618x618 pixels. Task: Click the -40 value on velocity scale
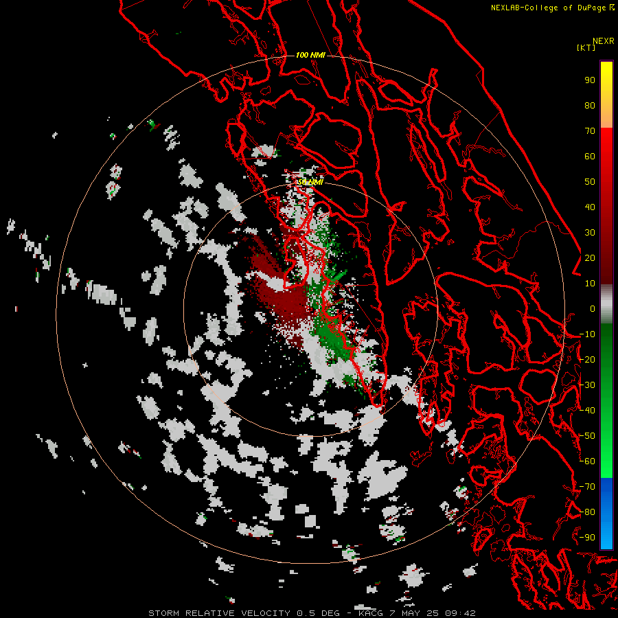[587, 411]
